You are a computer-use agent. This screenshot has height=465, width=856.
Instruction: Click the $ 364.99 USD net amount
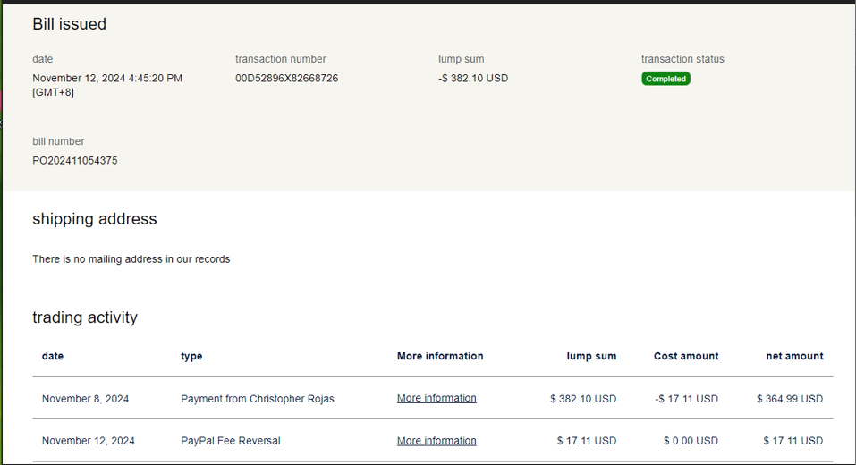point(790,399)
